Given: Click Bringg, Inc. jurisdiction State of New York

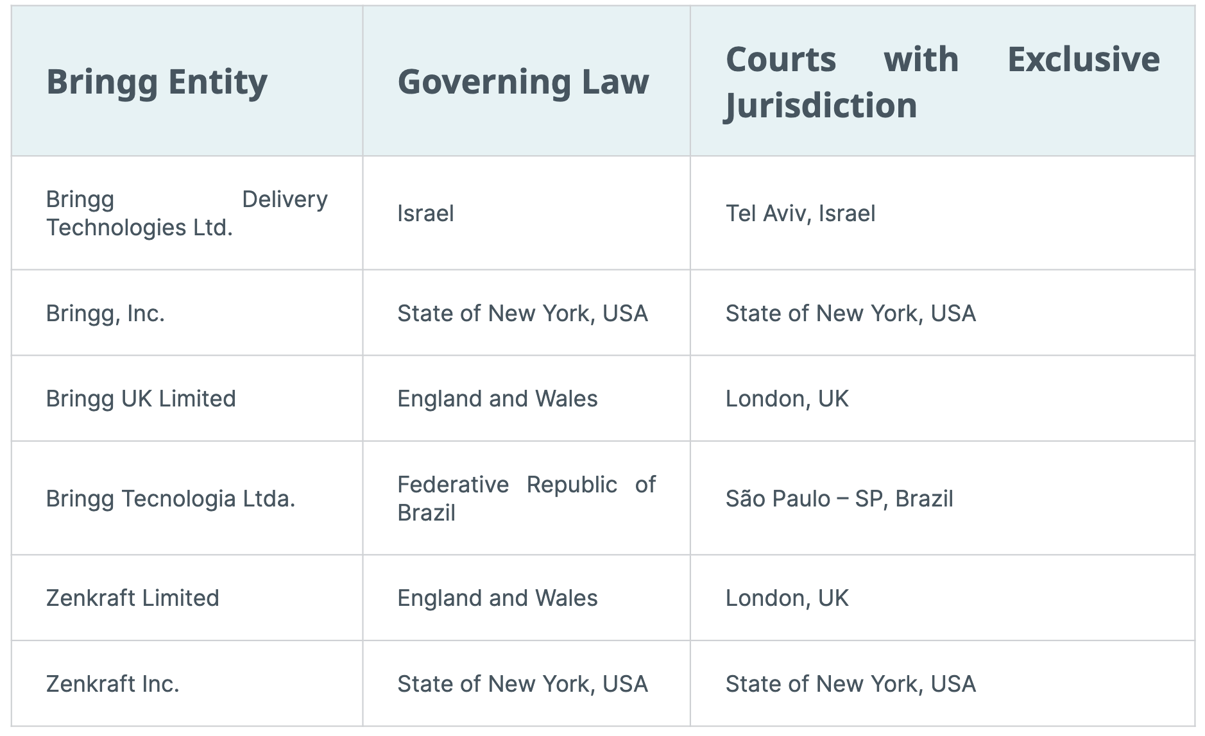Looking at the screenshot, I should (850, 314).
